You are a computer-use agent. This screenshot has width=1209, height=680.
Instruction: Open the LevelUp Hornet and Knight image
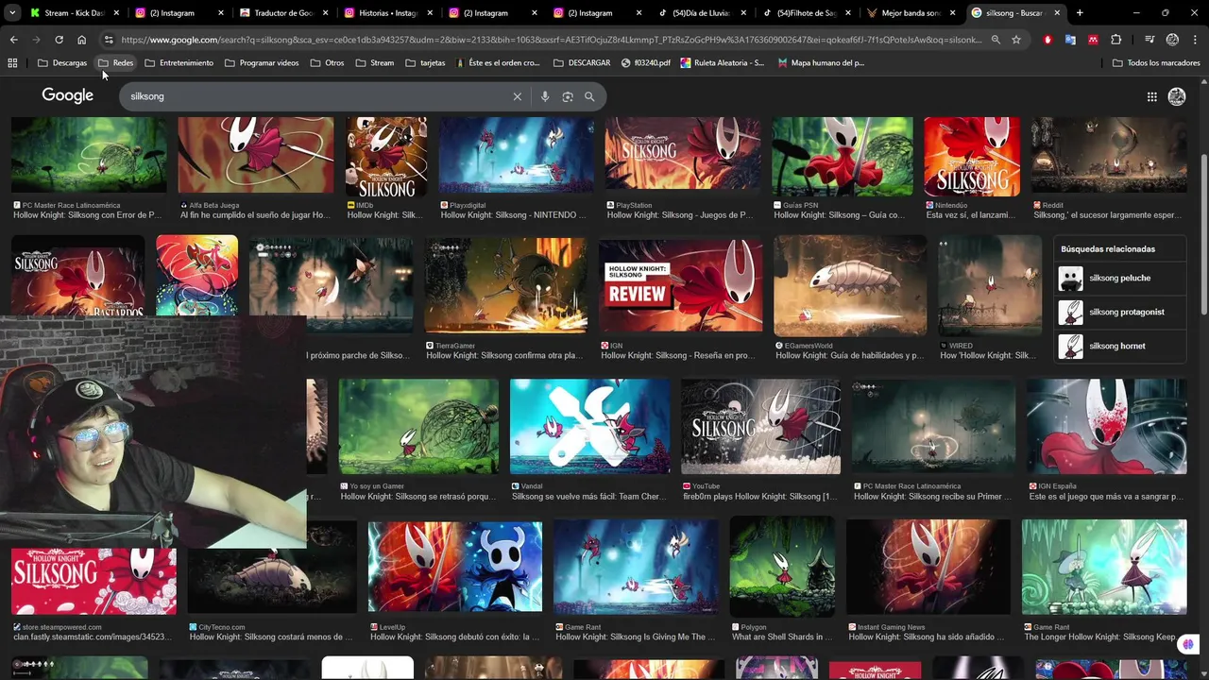(x=455, y=567)
